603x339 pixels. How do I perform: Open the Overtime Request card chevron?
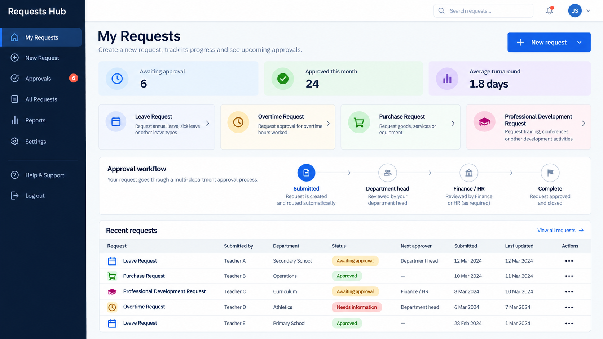(328, 124)
